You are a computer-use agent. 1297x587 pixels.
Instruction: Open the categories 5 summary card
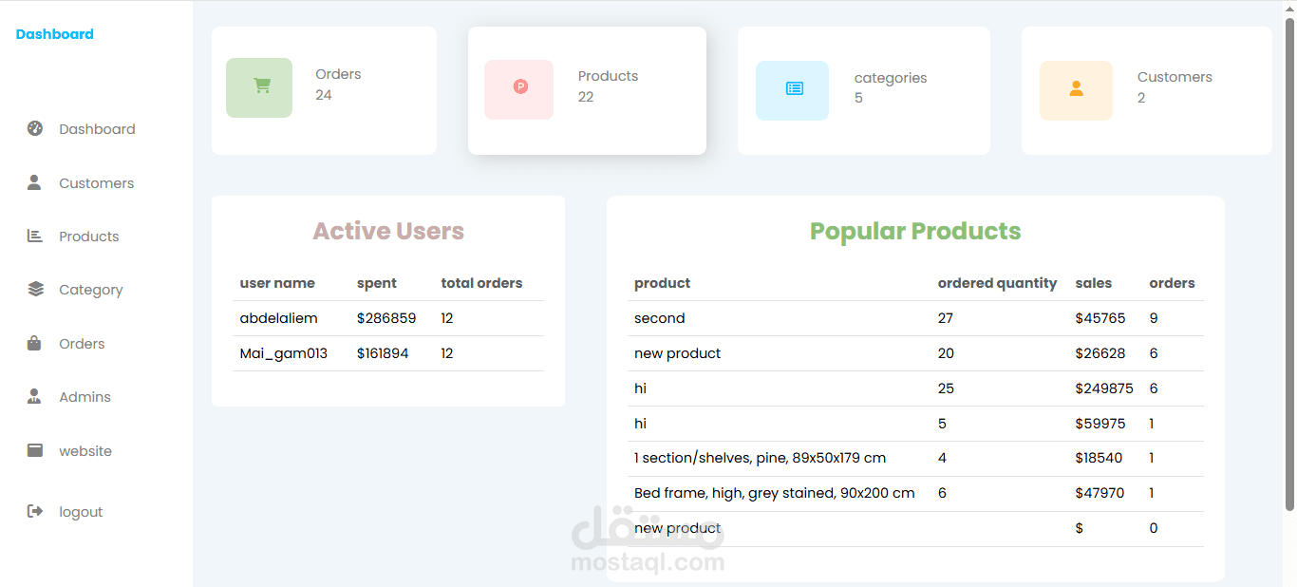tap(864, 90)
